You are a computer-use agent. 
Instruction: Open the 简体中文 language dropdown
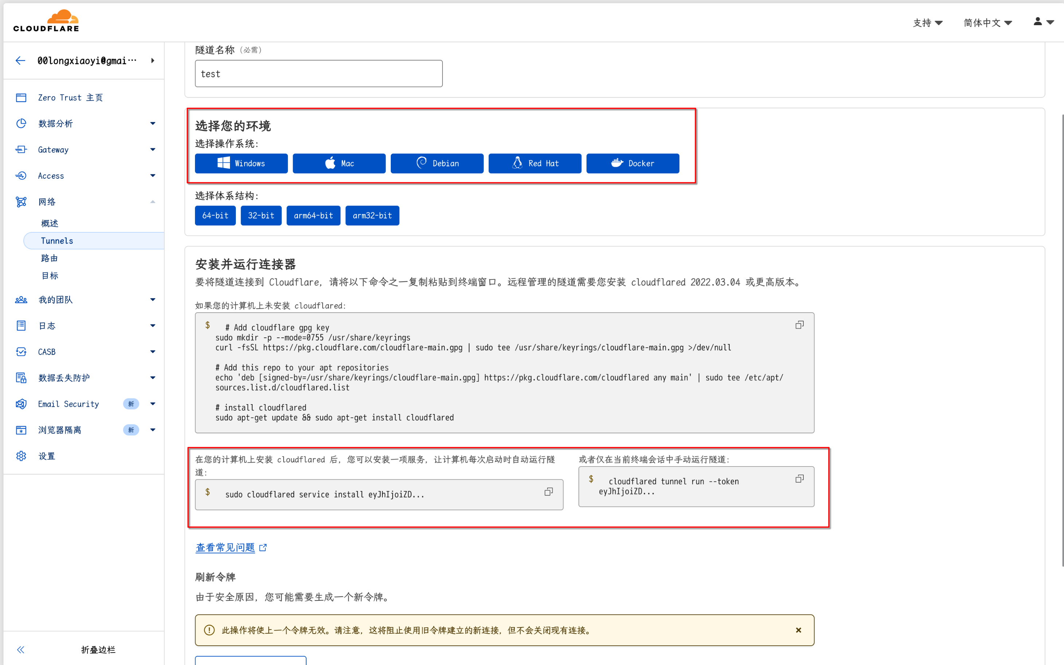[x=987, y=23]
